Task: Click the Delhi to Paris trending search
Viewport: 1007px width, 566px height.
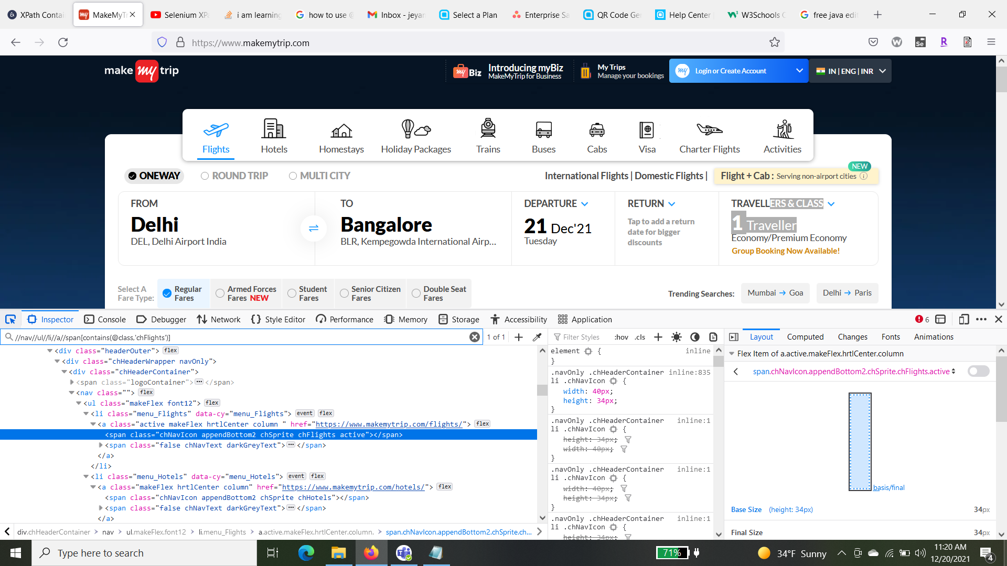Action: click(x=847, y=293)
